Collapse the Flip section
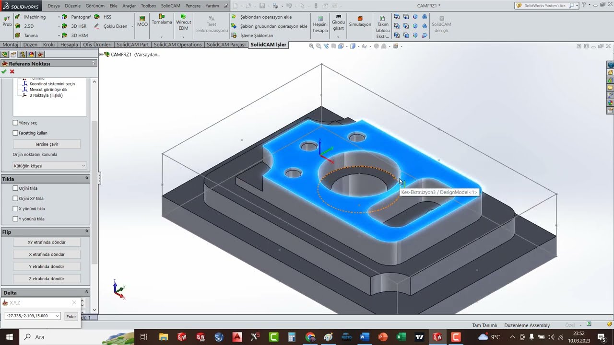 87,231
